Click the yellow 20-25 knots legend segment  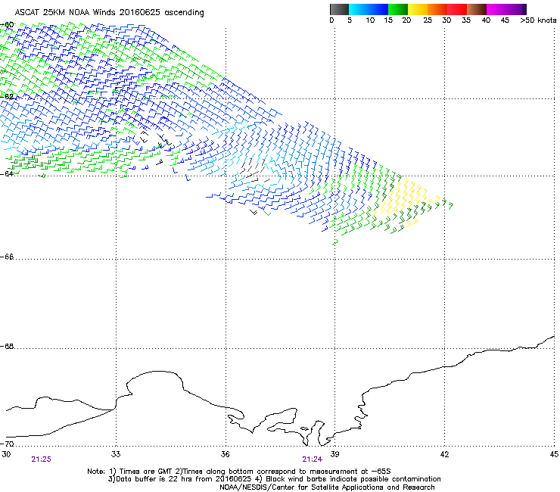point(418,9)
